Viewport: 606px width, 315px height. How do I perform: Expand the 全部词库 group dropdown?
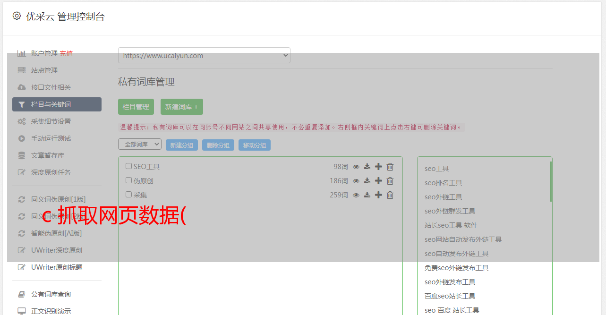click(140, 145)
